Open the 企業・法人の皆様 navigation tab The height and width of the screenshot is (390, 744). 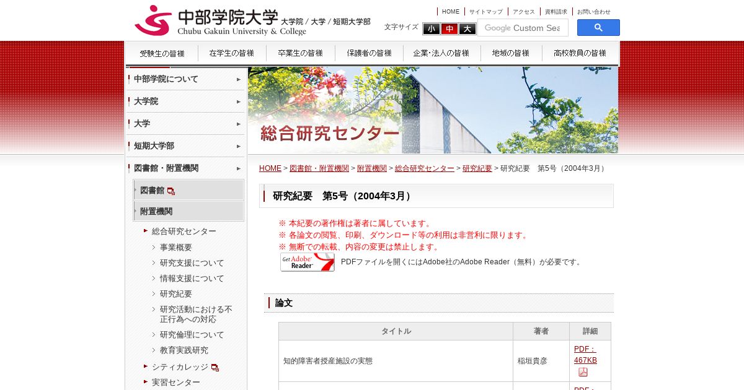pos(441,53)
